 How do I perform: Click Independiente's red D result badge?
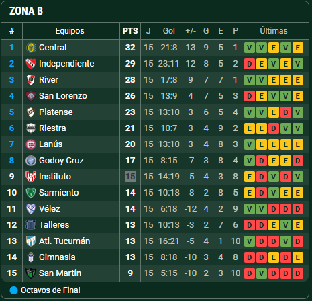(250, 64)
